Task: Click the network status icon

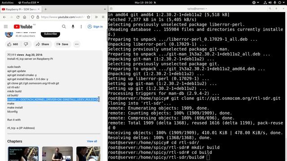Action: tap(265, 3)
